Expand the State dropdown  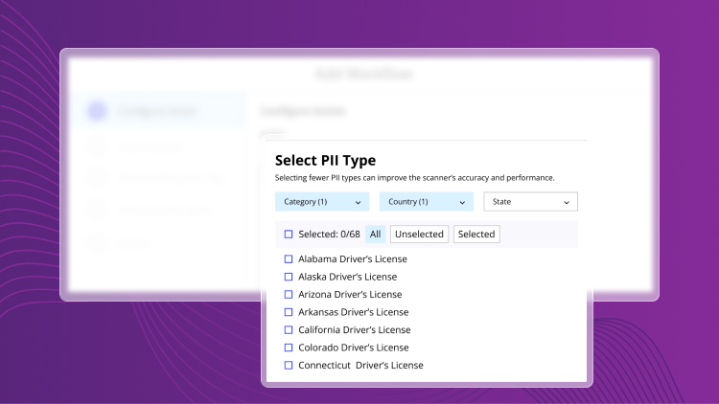[530, 202]
